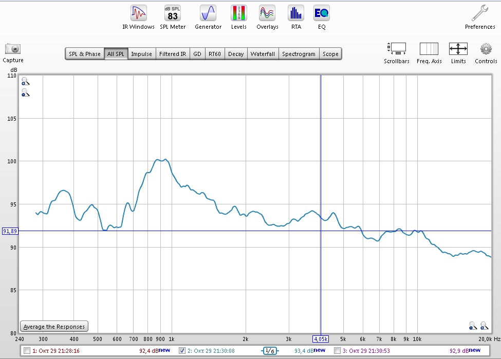Open the Filtered IR tab
This screenshot has height=359, width=501.
(x=173, y=54)
